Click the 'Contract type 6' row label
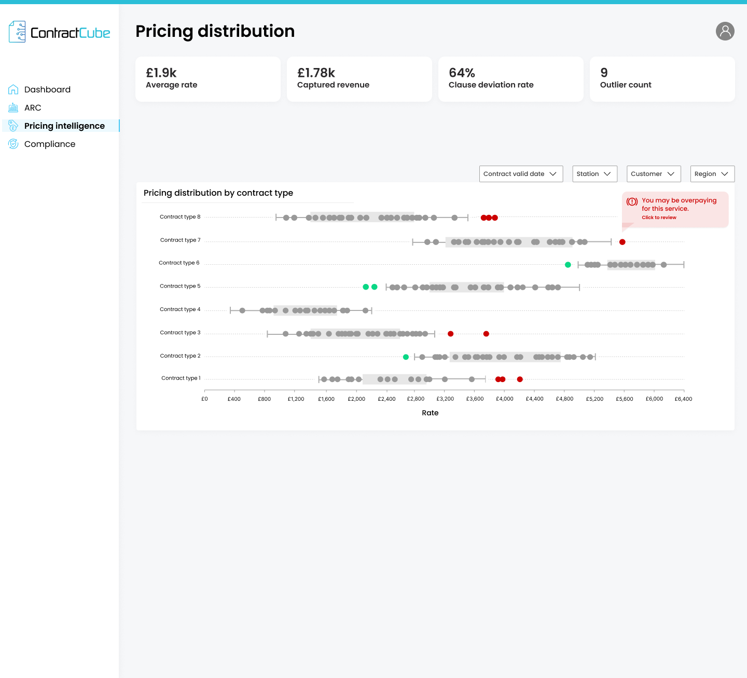The width and height of the screenshot is (747, 678). click(179, 263)
